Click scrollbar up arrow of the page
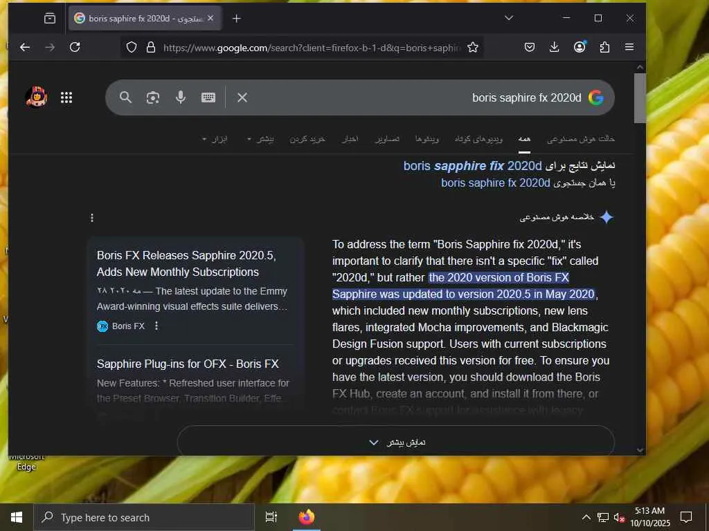The image size is (709, 531). [639, 67]
